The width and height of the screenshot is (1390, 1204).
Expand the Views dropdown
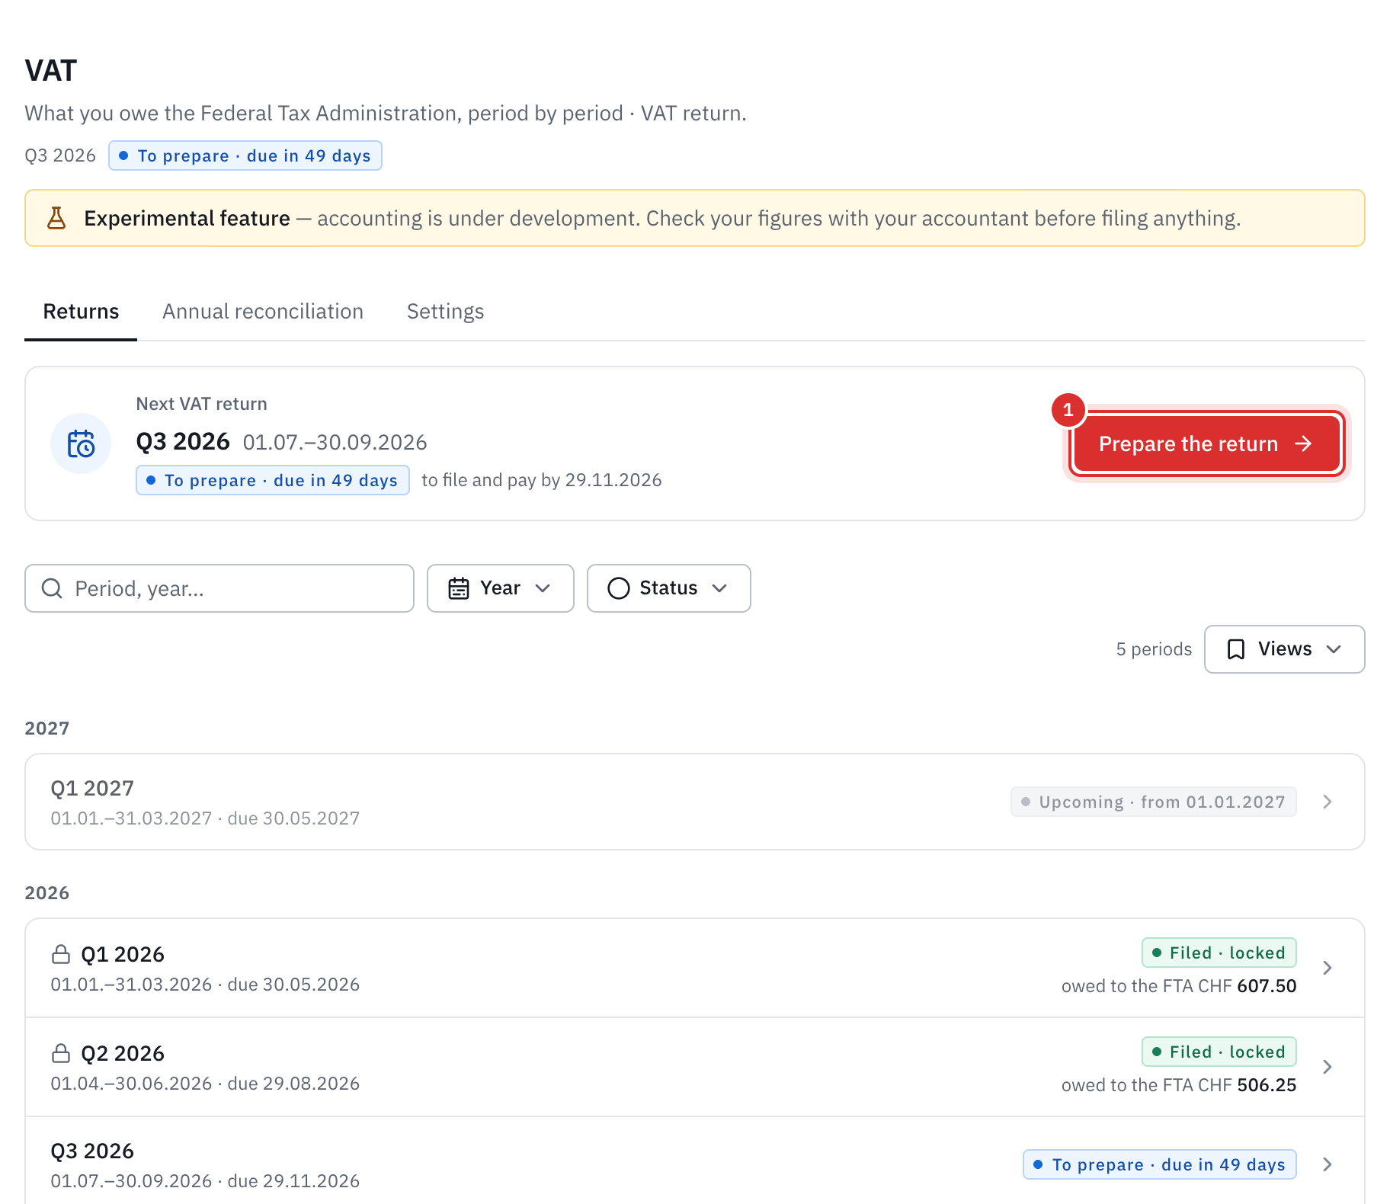click(x=1285, y=649)
